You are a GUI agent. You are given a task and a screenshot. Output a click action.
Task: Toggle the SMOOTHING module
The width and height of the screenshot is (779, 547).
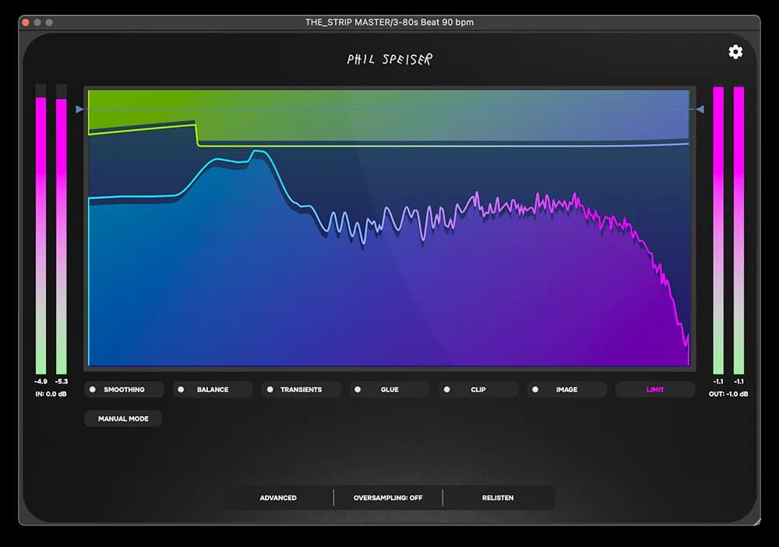(124, 390)
